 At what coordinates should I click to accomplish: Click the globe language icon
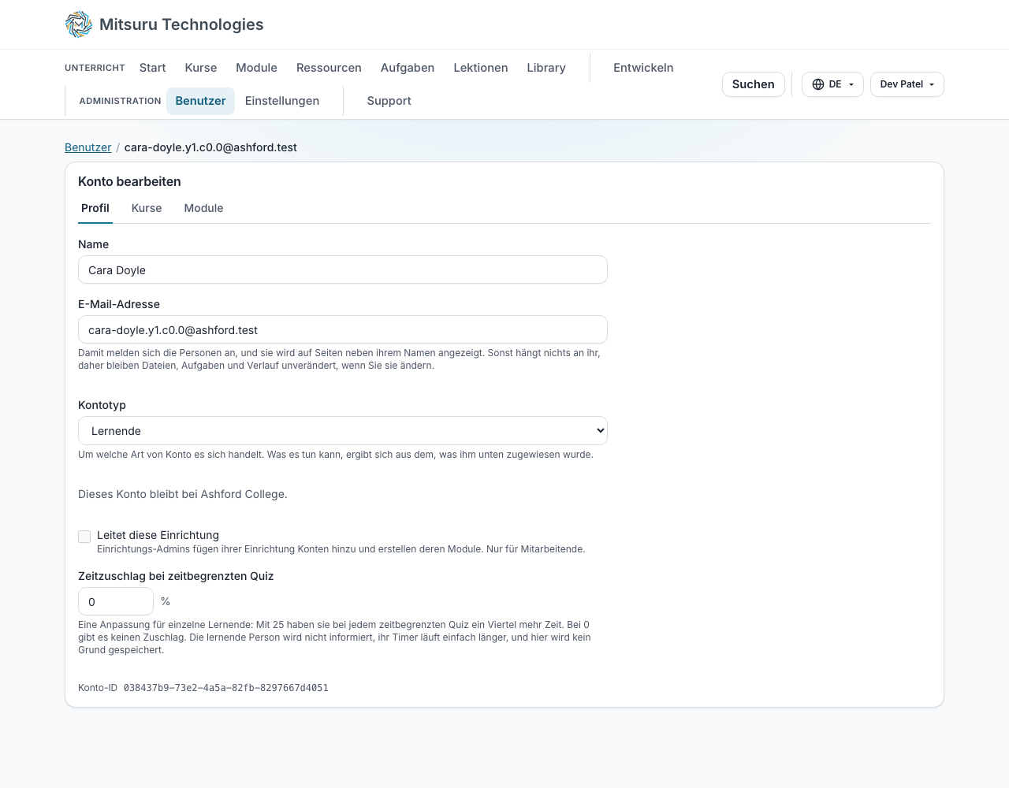(818, 84)
